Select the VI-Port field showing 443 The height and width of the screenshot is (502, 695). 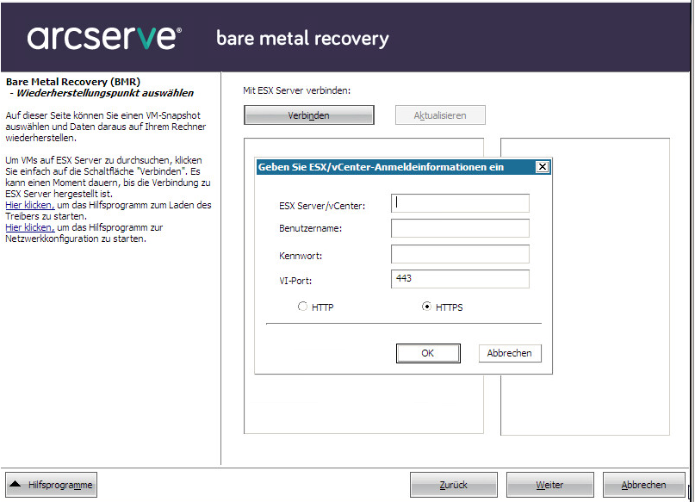[x=460, y=279]
